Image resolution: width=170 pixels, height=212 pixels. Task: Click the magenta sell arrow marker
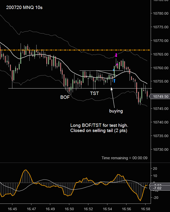point(116,55)
